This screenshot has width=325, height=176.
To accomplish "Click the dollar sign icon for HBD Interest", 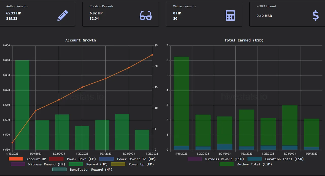I will [315, 16].
